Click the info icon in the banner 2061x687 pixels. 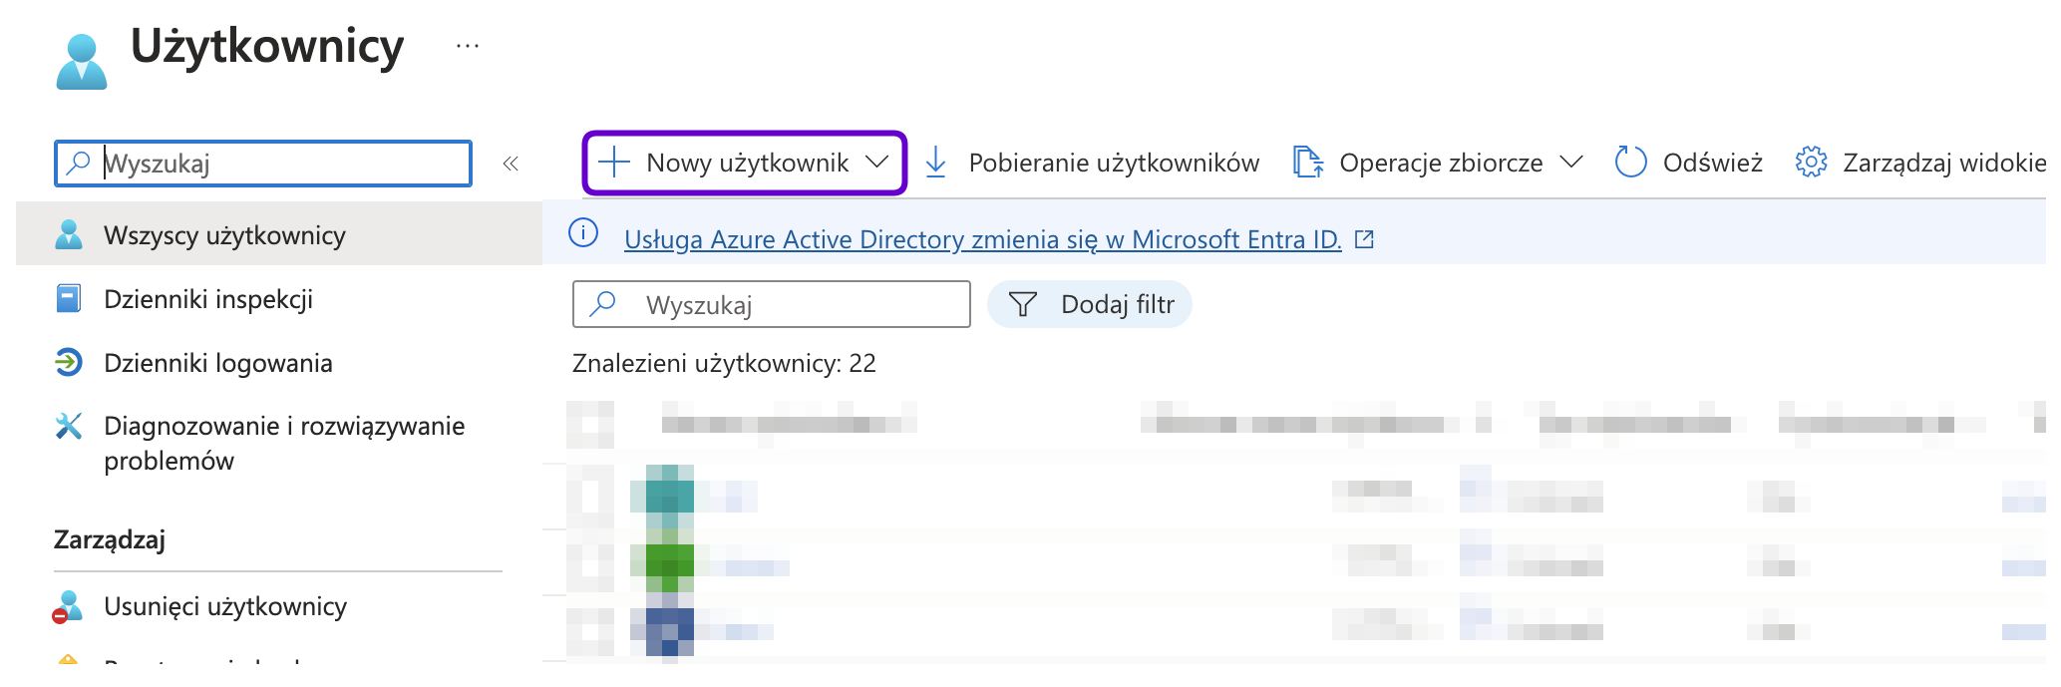point(583,233)
